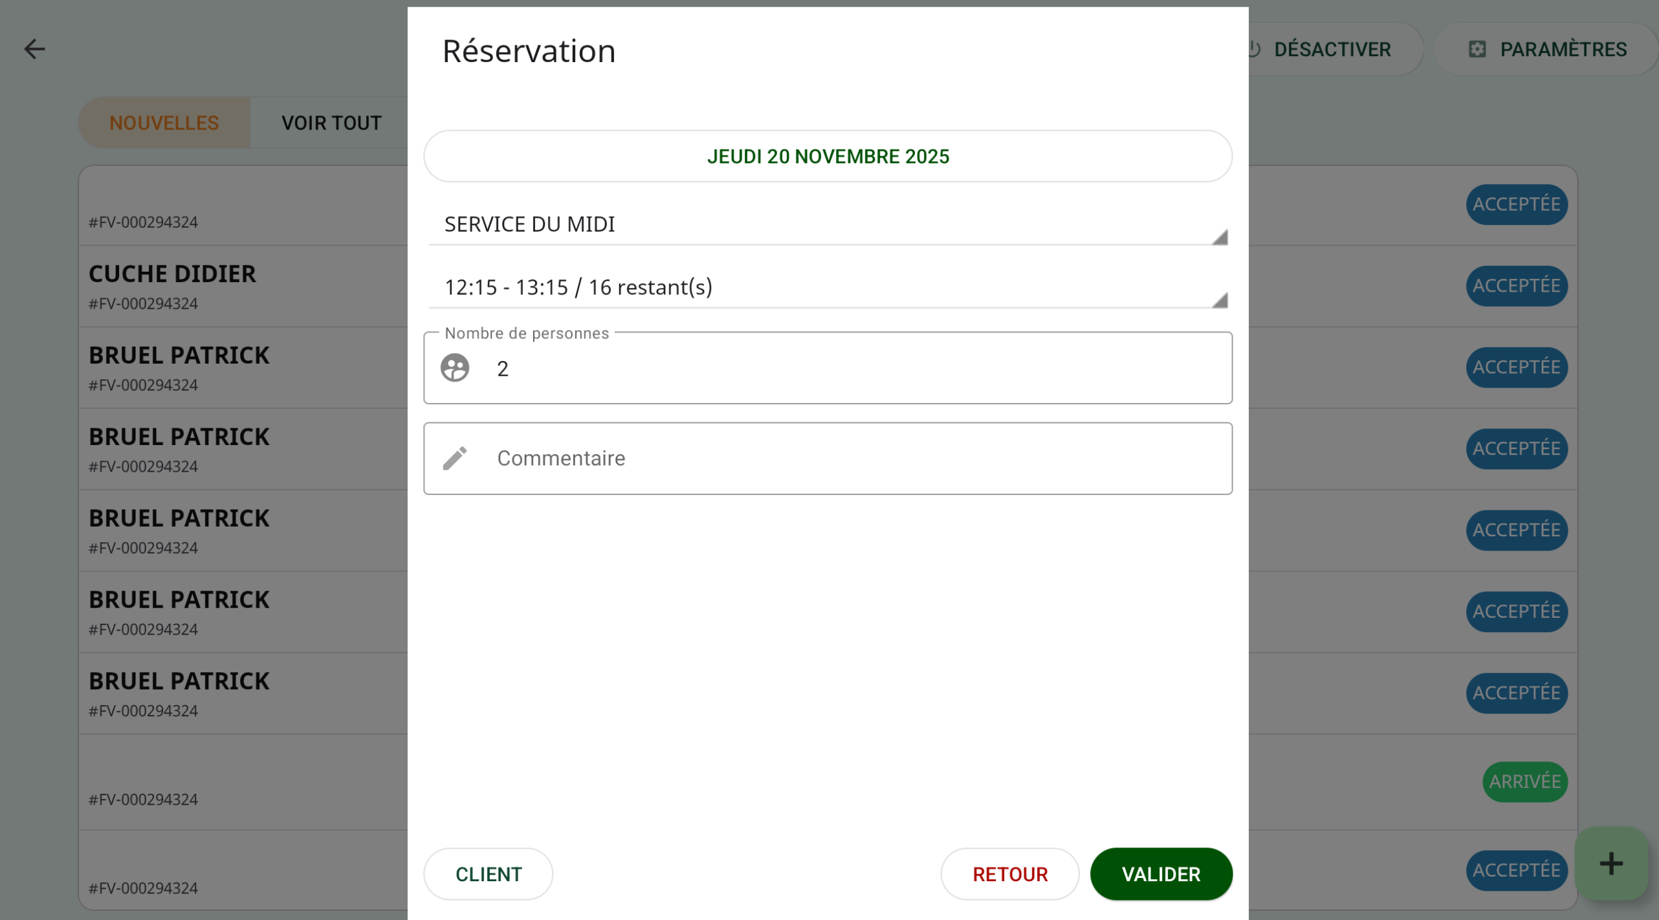
Task: Click the Service du midi dropdown arrow
Action: 1219,238
